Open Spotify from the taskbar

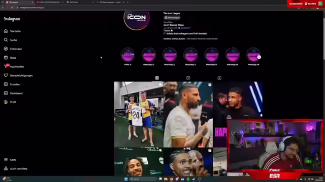tap(188, 179)
